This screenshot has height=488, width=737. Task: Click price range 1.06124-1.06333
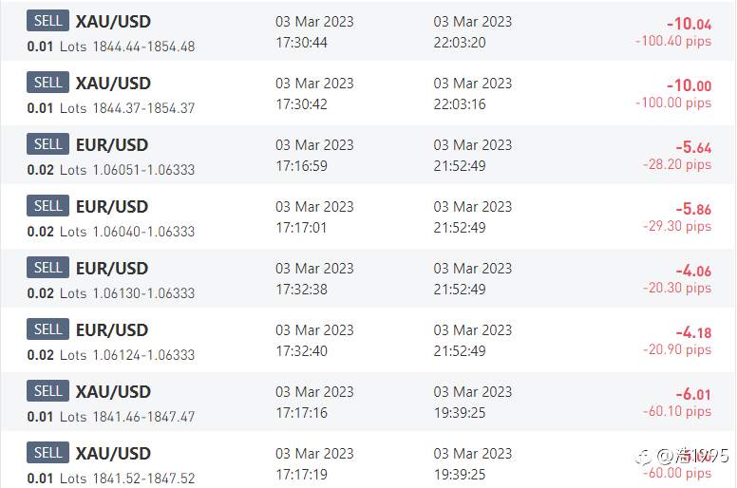tap(143, 355)
